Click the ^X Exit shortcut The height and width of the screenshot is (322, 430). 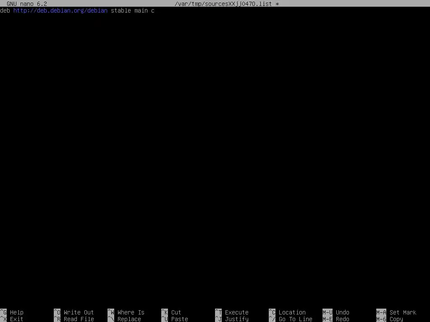point(12,319)
